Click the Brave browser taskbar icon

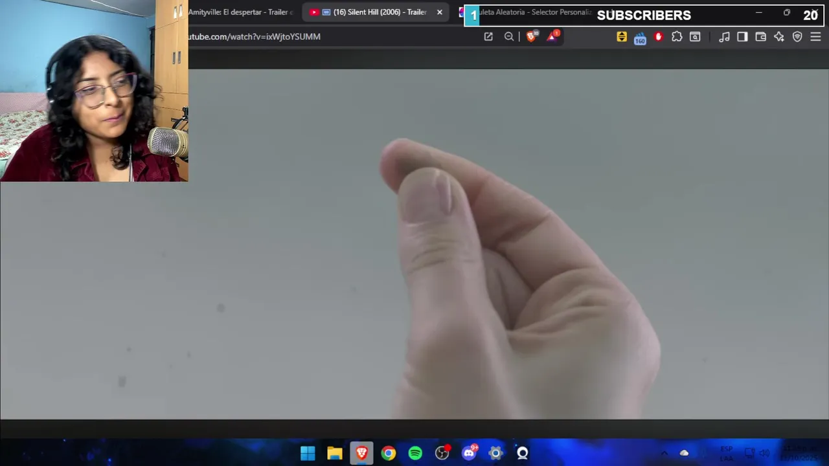click(x=361, y=453)
